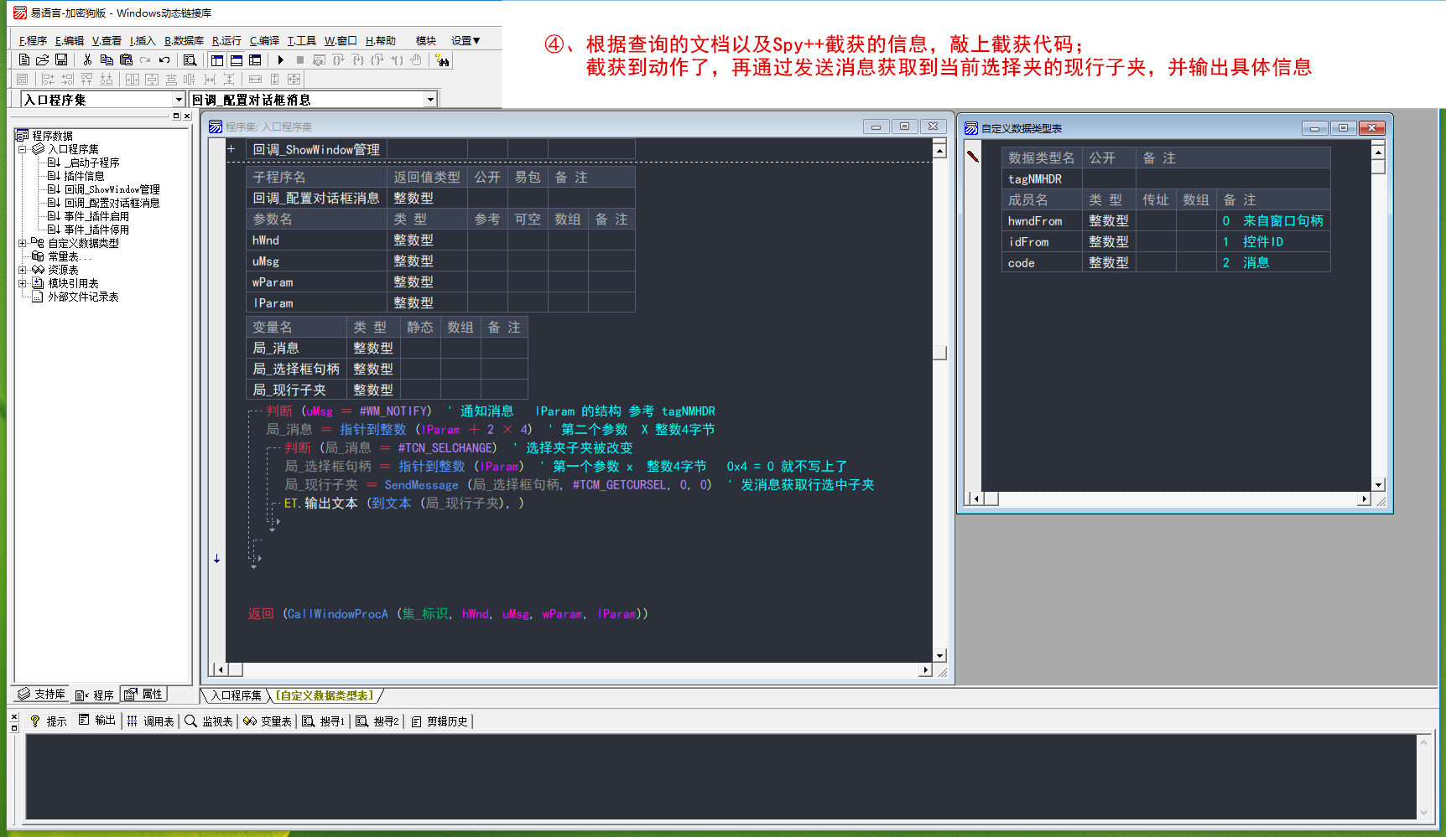Open the 回调_配置对话框消息 subroutine dropdown
This screenshot has height=837, width=1446.
(x=430, y=100)
